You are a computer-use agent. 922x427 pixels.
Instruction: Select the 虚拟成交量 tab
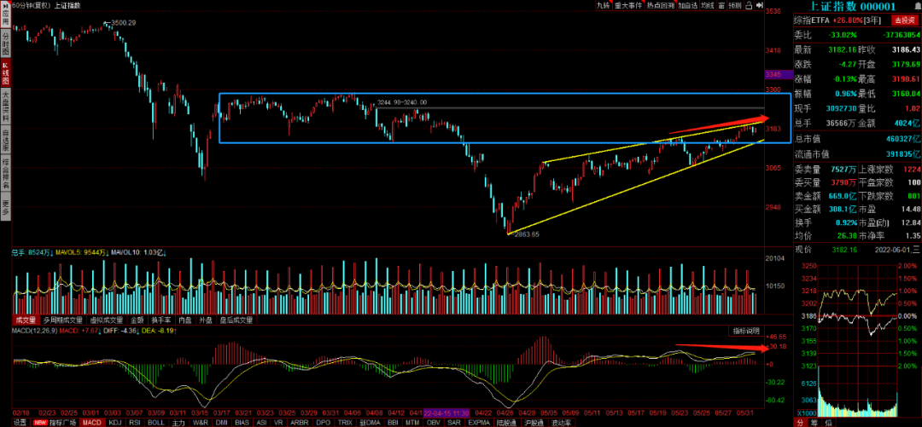pyautogui.click(x=107, y=320)
